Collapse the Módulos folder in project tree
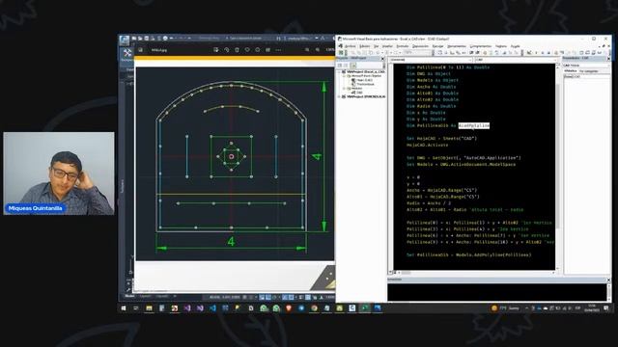Screen dimensions: 618x347 [344, 89]
